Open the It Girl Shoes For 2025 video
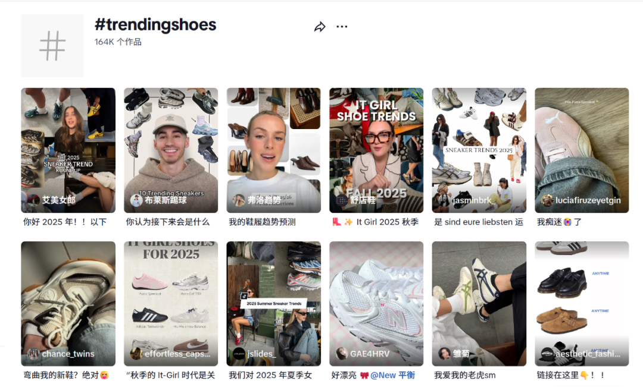This screenshot has width=643, height=387. 171,303
